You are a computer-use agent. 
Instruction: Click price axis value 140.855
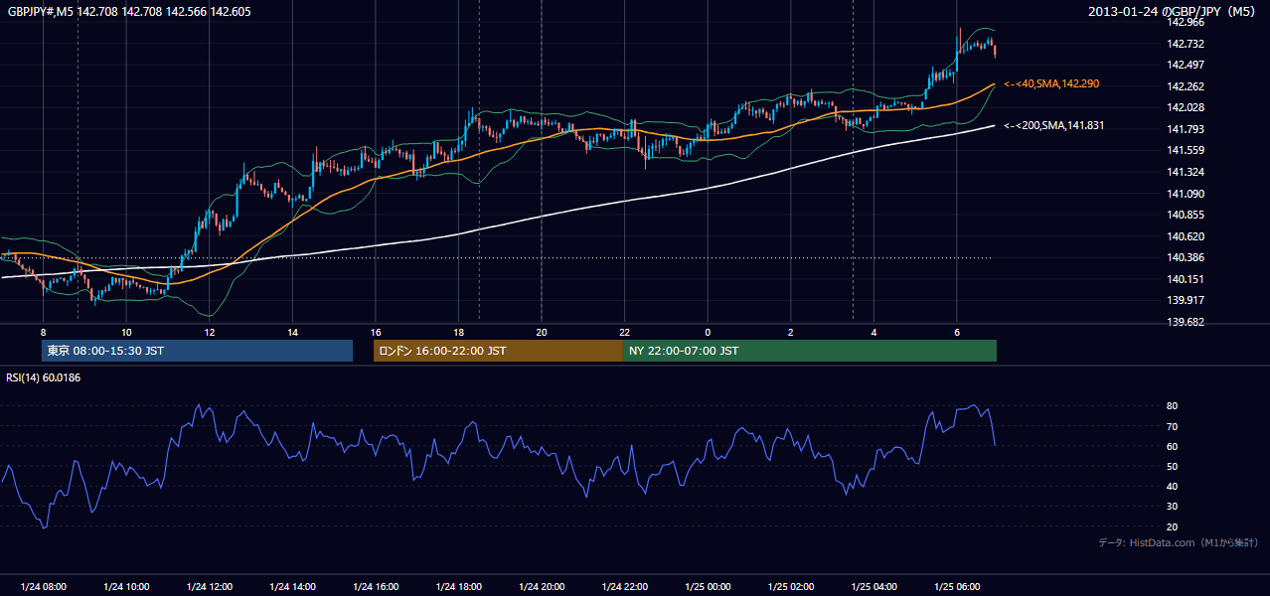[x=1187, y=215]
